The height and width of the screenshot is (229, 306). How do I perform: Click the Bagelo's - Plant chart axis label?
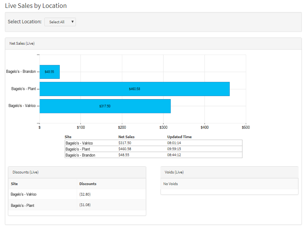coord(23,89)
